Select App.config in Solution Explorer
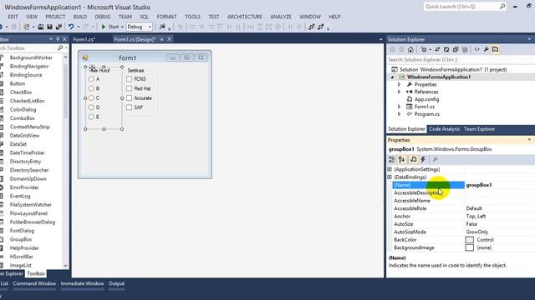This screenshot has height=300, width=535. [x=426, y=99]
